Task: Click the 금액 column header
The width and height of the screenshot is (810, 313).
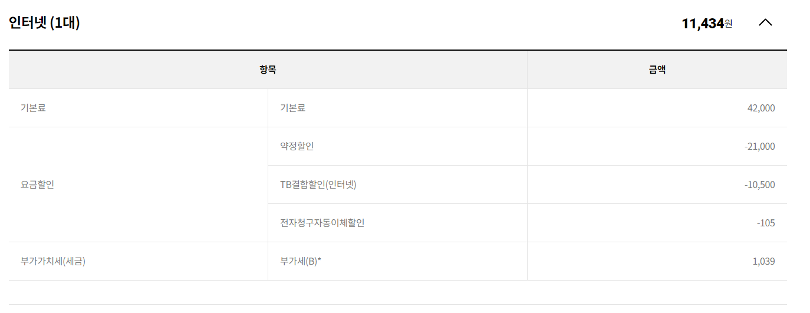Action: click(x=657, y=70)
